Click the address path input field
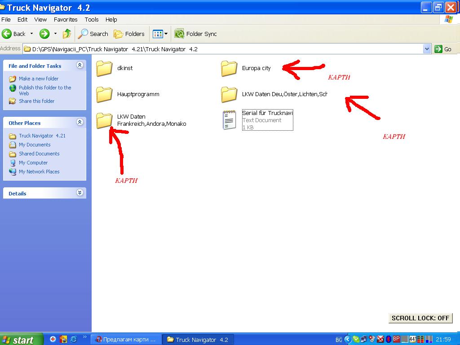 pos(223,49)
